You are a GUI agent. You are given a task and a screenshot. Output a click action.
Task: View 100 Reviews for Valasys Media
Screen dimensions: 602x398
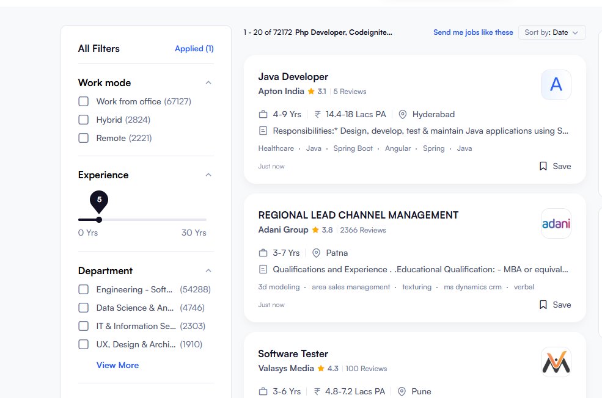tap(366, 368)
